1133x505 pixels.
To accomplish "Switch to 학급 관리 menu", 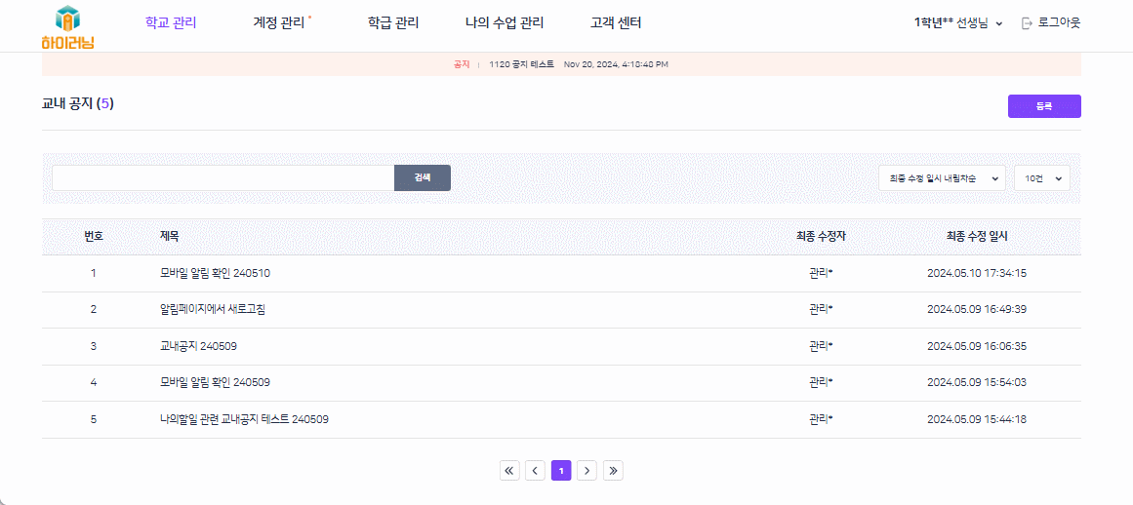I will 393,22.
